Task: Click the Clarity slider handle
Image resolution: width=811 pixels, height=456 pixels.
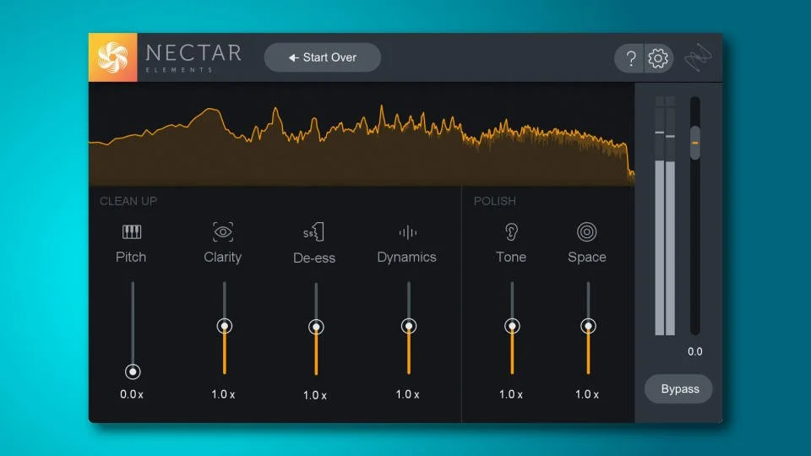Action: 224,326
